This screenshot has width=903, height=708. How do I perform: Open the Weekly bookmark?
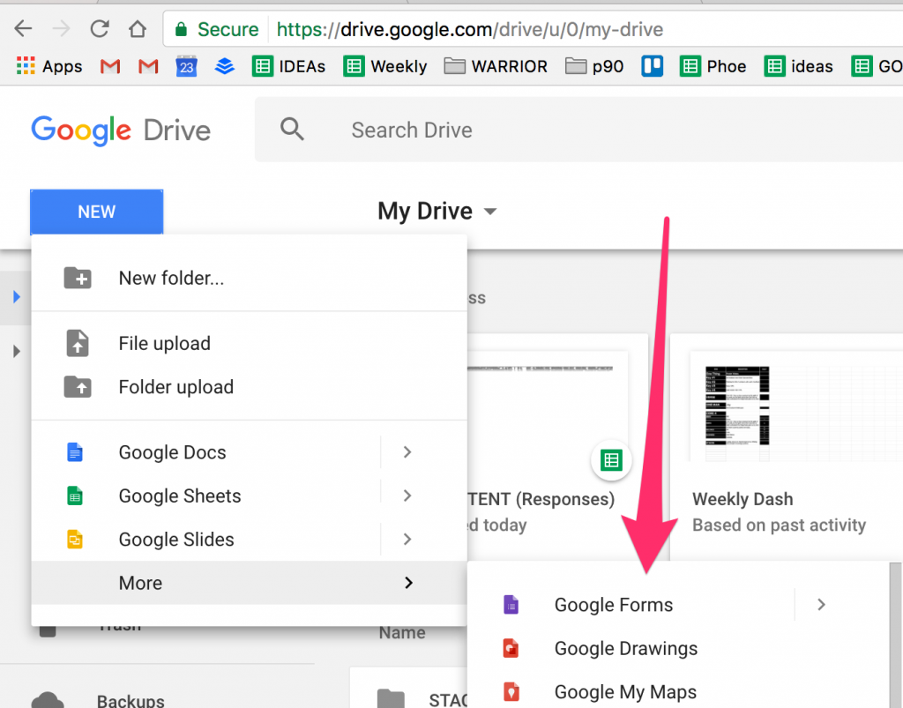[x=385, y=66]
